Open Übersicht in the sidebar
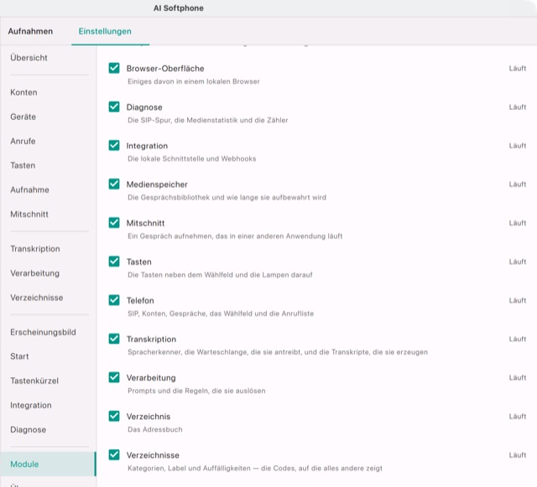 pyautogui.click(x=29, y=58)
